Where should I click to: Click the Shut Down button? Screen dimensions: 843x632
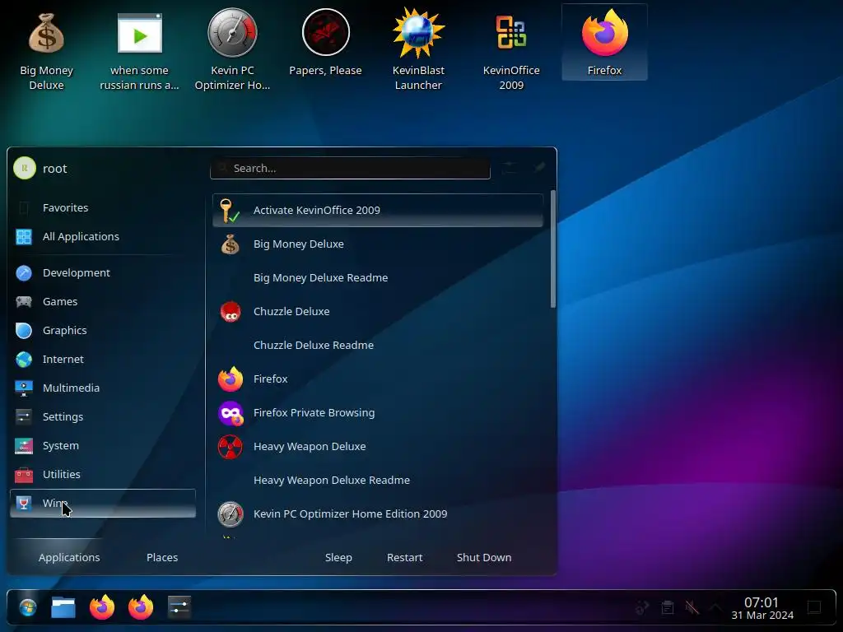click(x=484, y=557)
